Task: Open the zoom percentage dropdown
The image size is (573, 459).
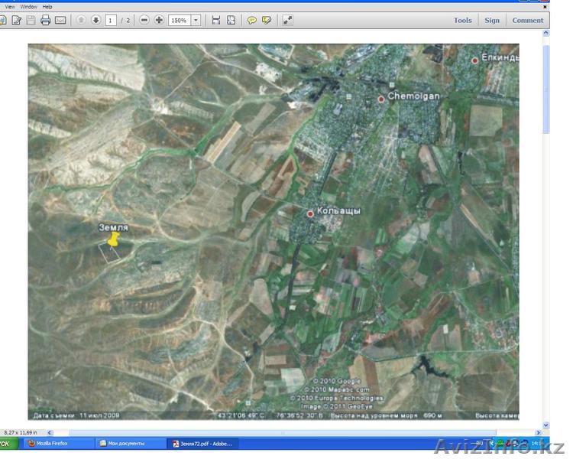Action: [196, 20]
